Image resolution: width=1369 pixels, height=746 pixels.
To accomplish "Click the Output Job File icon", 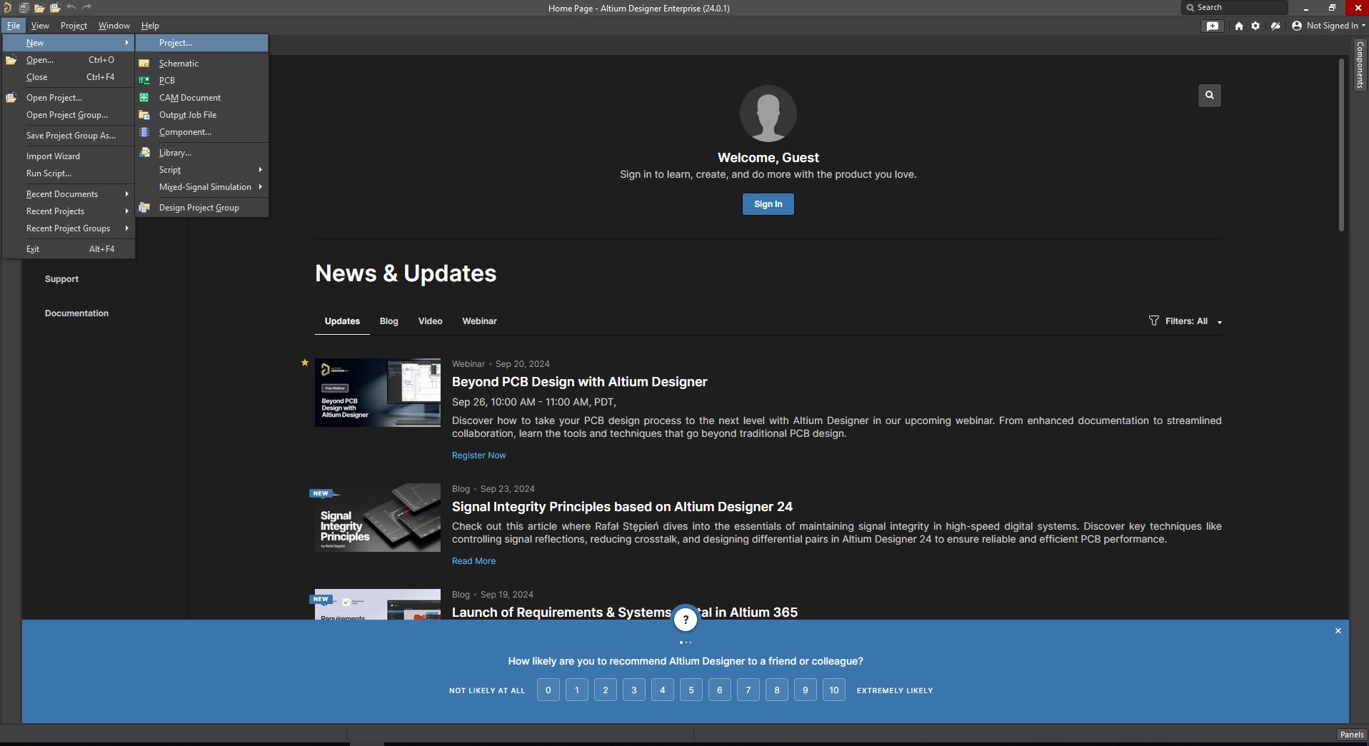I will tap(144, 115).
